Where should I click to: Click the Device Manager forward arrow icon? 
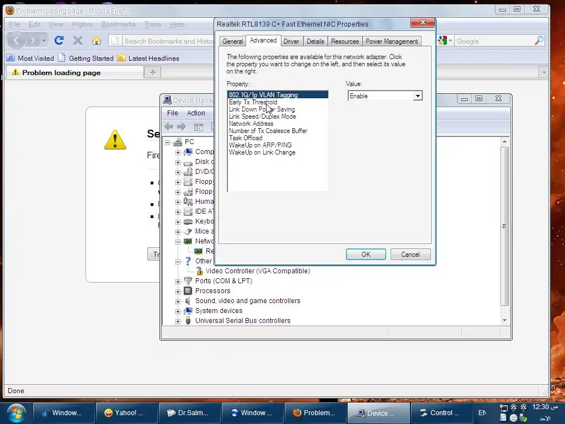182,126
